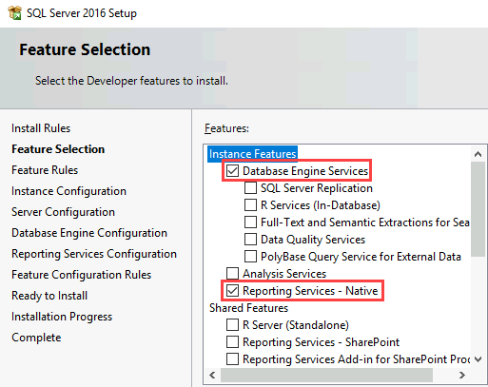
Task: Click the horizontal scroll right arrow
Action: pyautogui.click(x=462, y=376)
